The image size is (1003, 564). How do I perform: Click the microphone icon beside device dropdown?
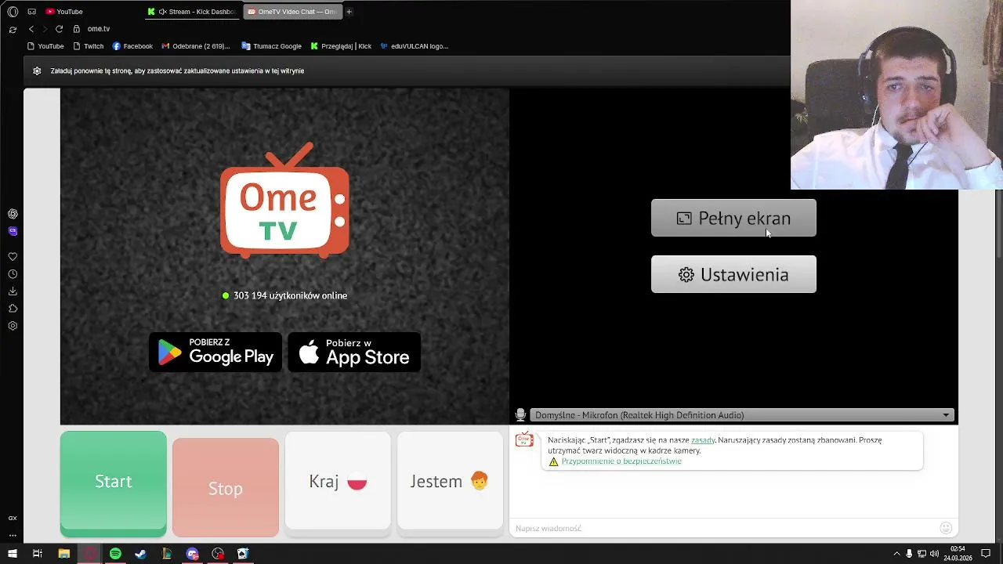(520, 415)
